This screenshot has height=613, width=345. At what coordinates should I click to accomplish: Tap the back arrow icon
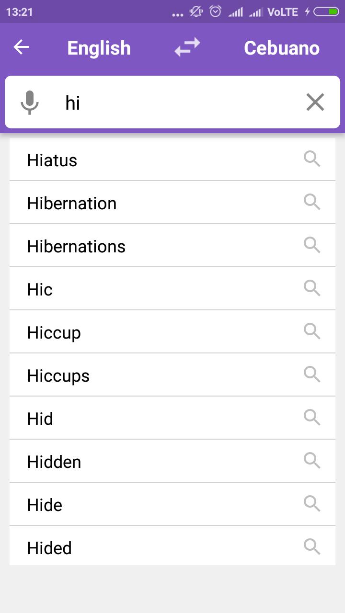pyautogui.click(x=21, y=47)
